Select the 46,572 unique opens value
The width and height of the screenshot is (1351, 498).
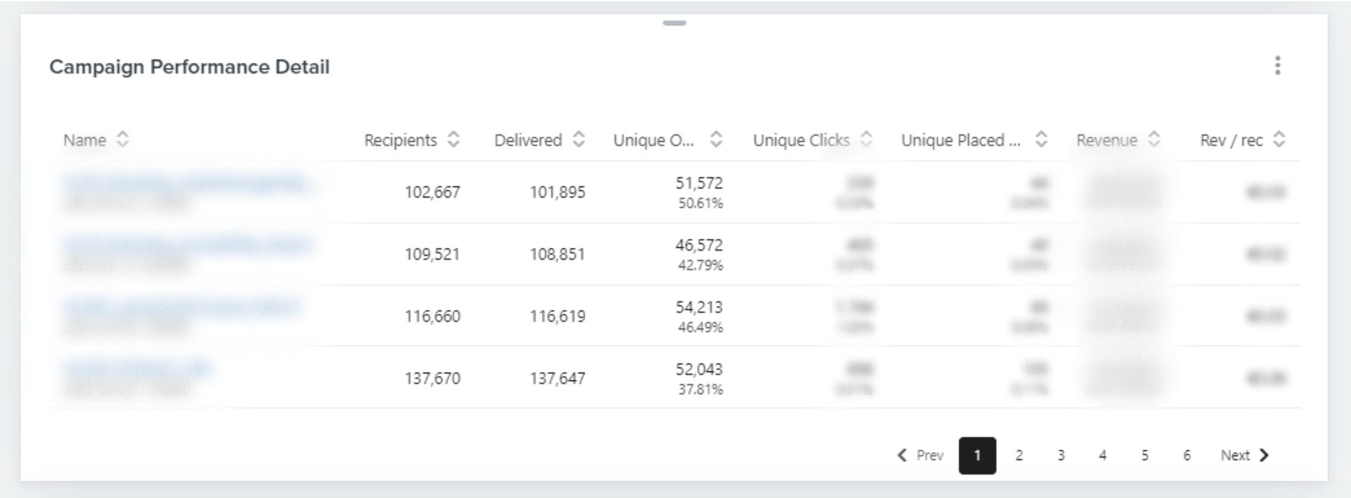pyautogui.click(x=699, y=245)
